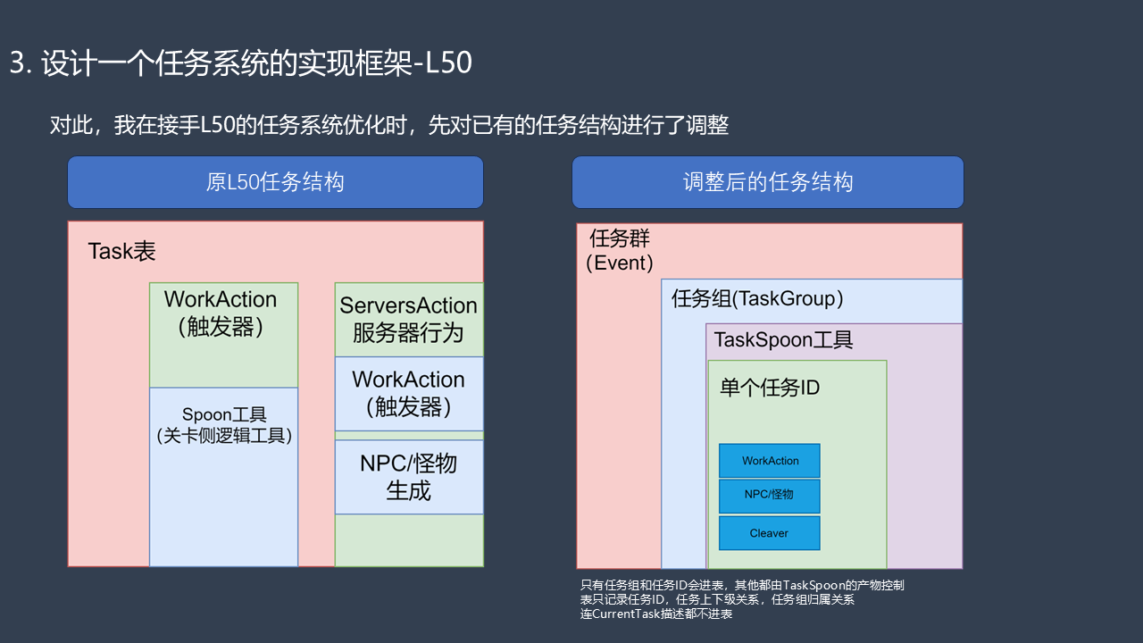
Task: Click the Spoon工具 block
Action: pos(223,477)
